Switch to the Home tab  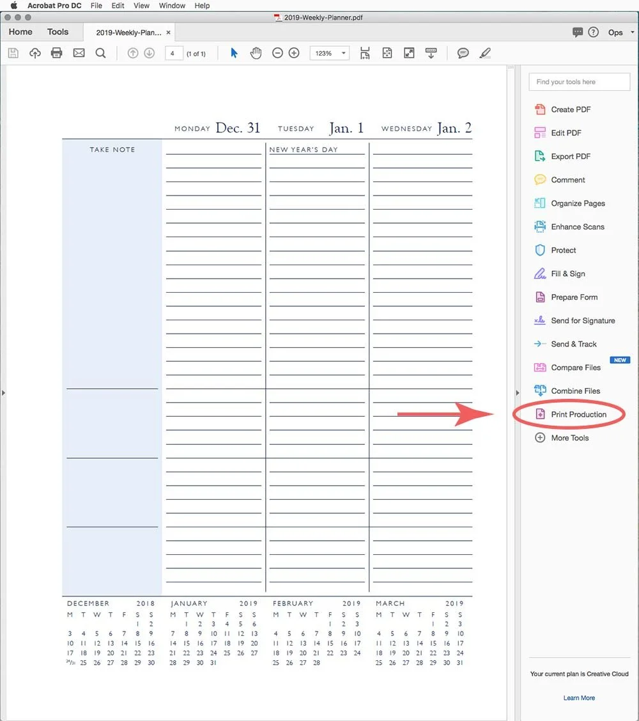20,31
